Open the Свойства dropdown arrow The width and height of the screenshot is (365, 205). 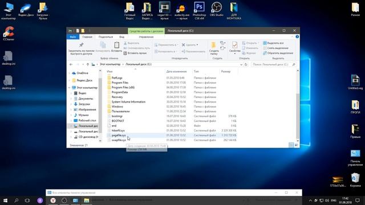coord(234,54)
